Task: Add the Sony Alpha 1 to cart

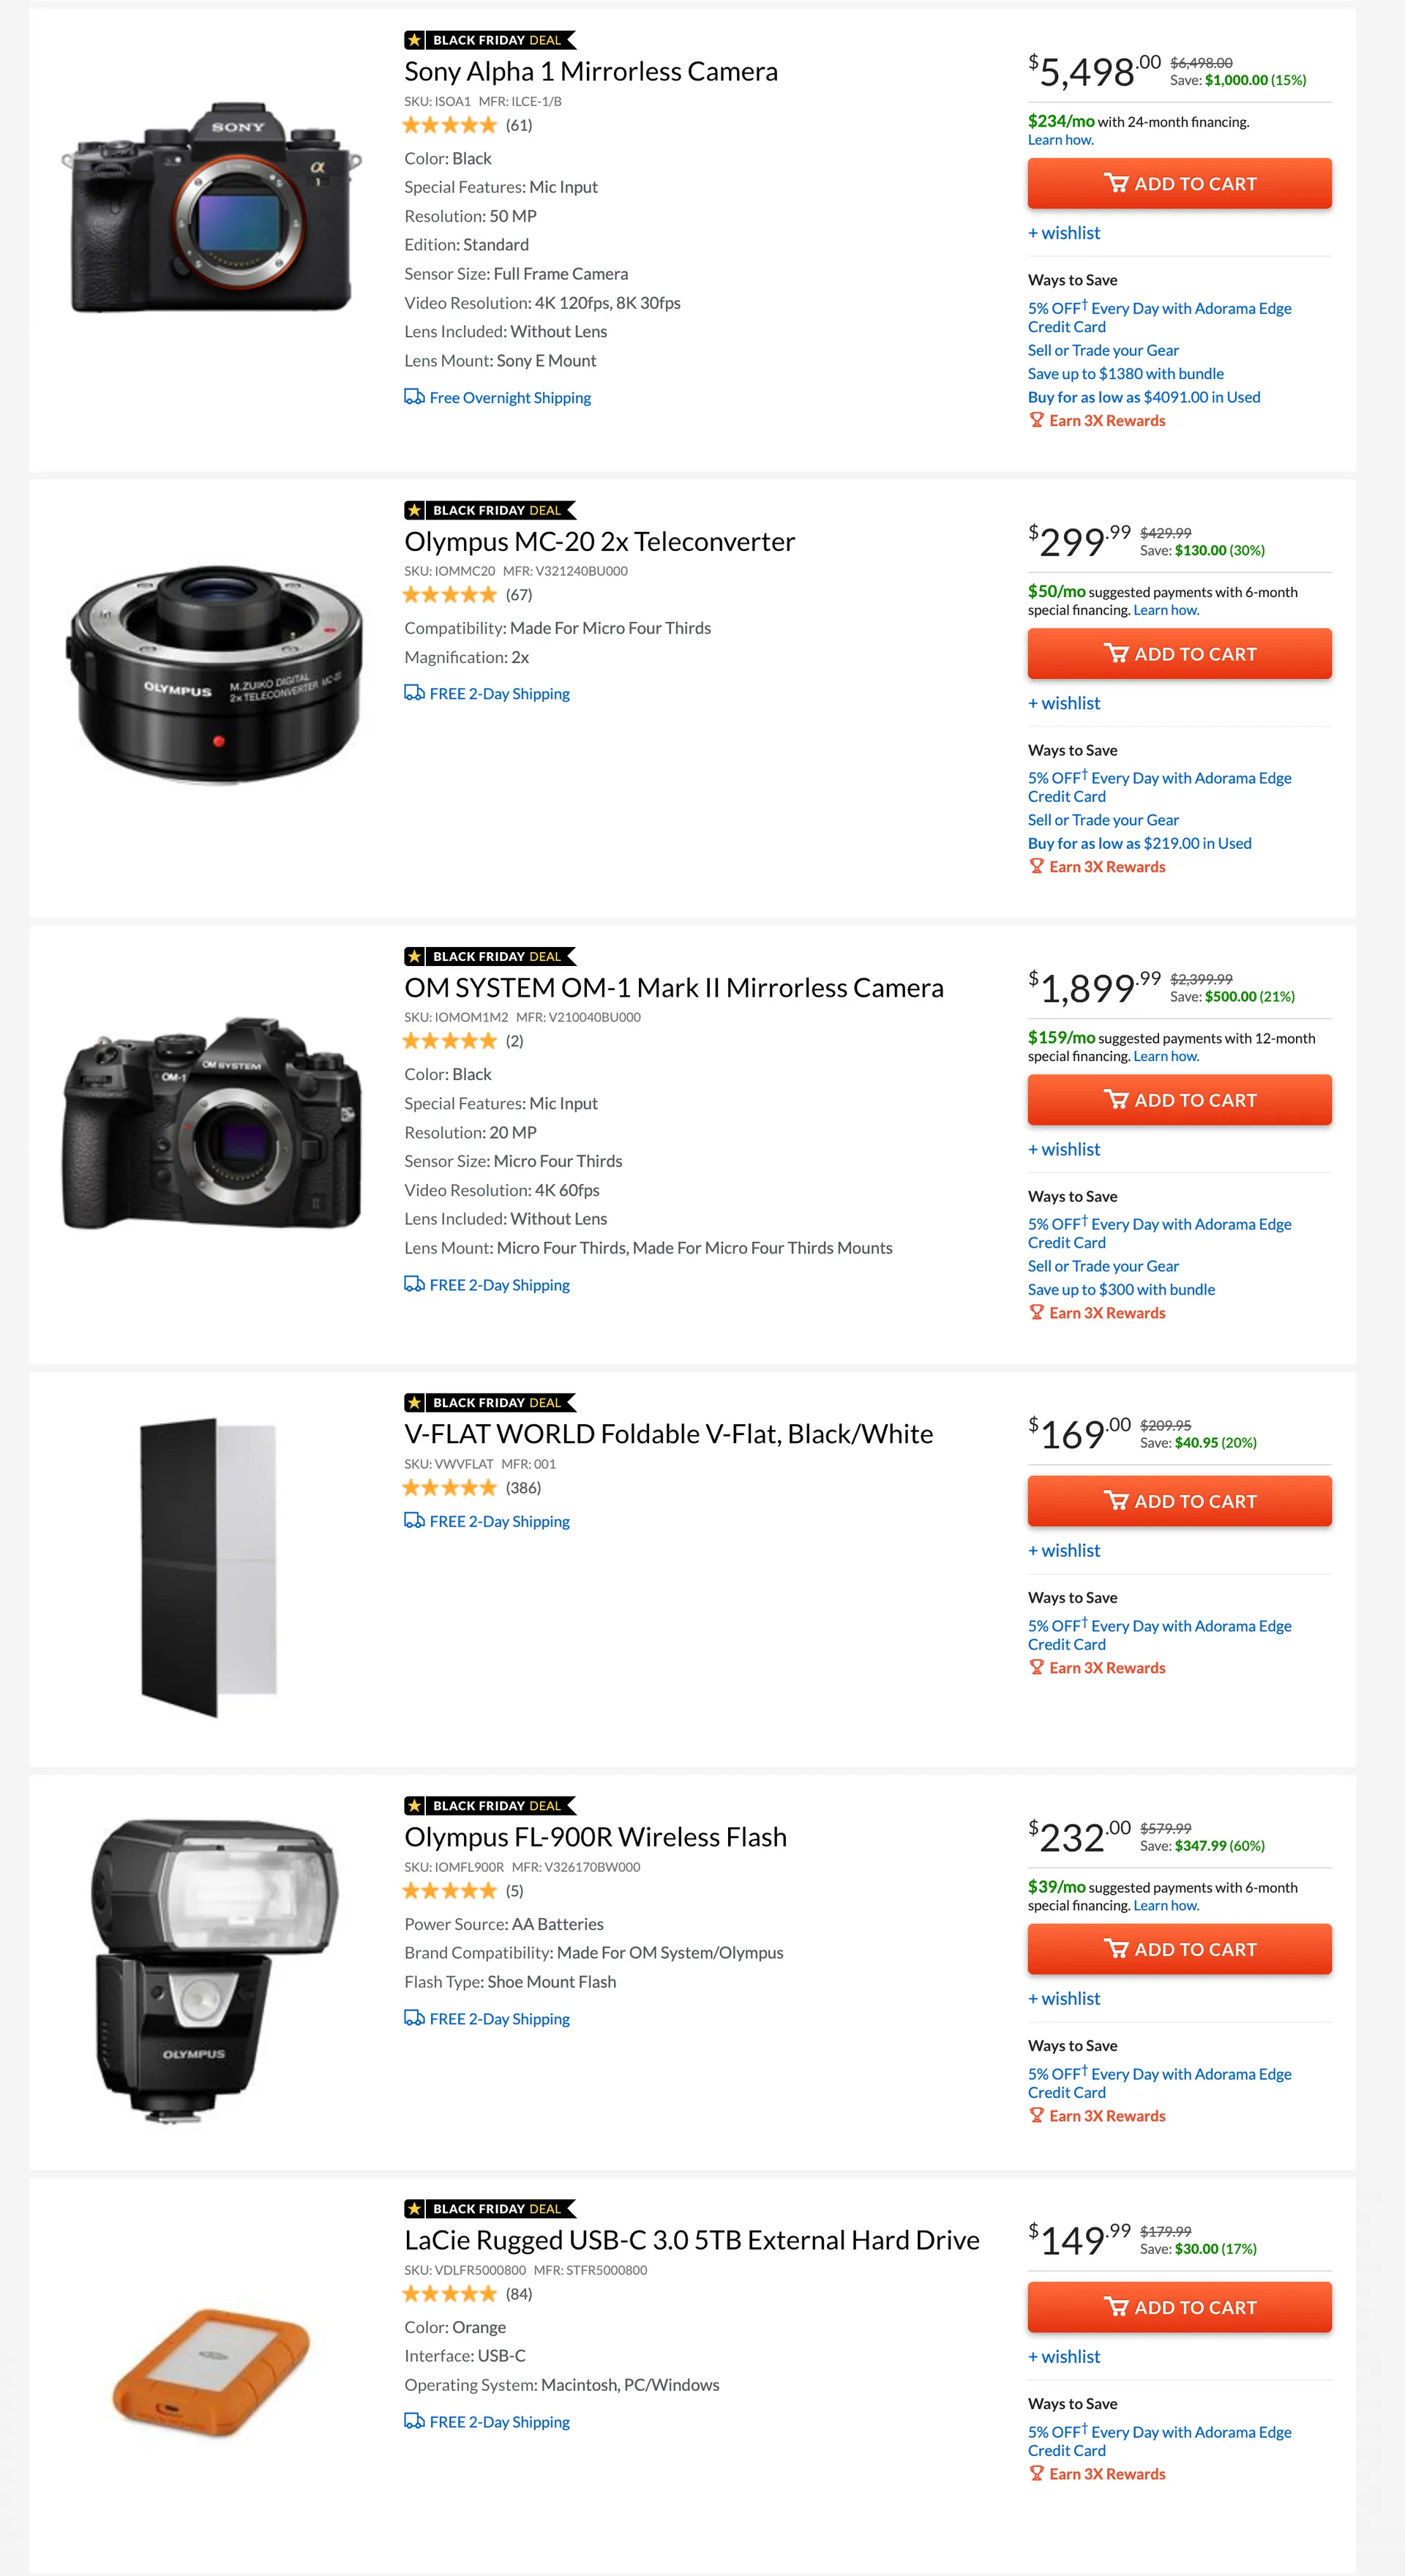Action: [x=1179, y=184]
